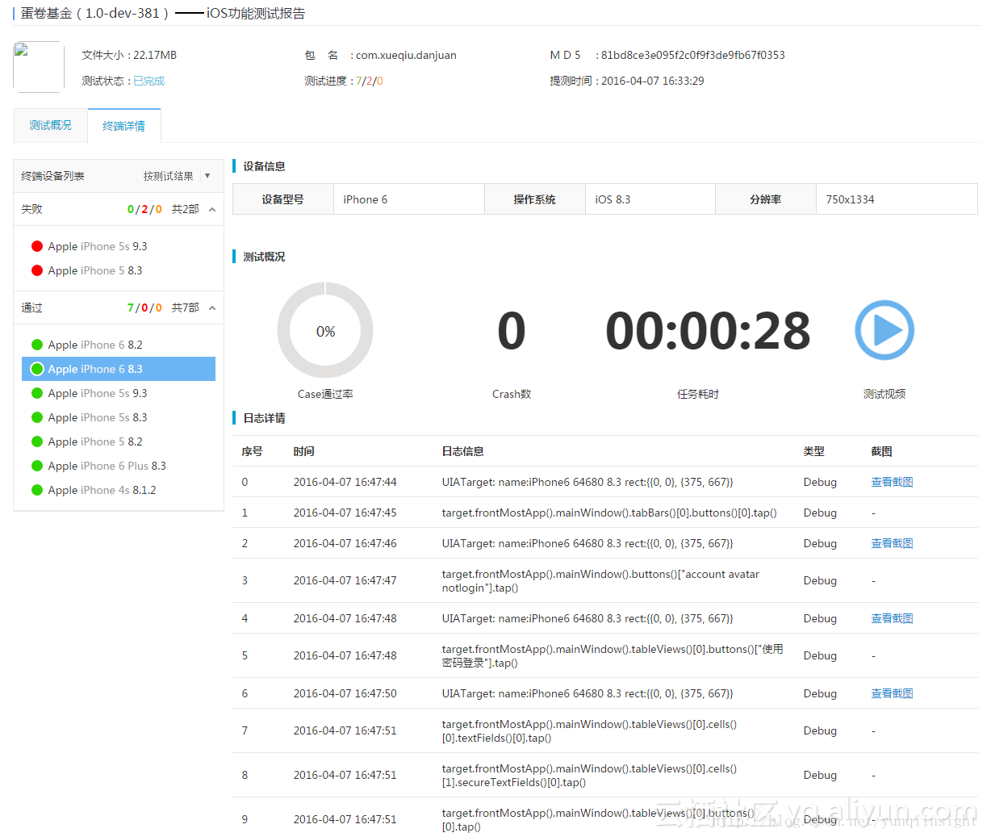Click the 已完成 test status text

(149, 81)
